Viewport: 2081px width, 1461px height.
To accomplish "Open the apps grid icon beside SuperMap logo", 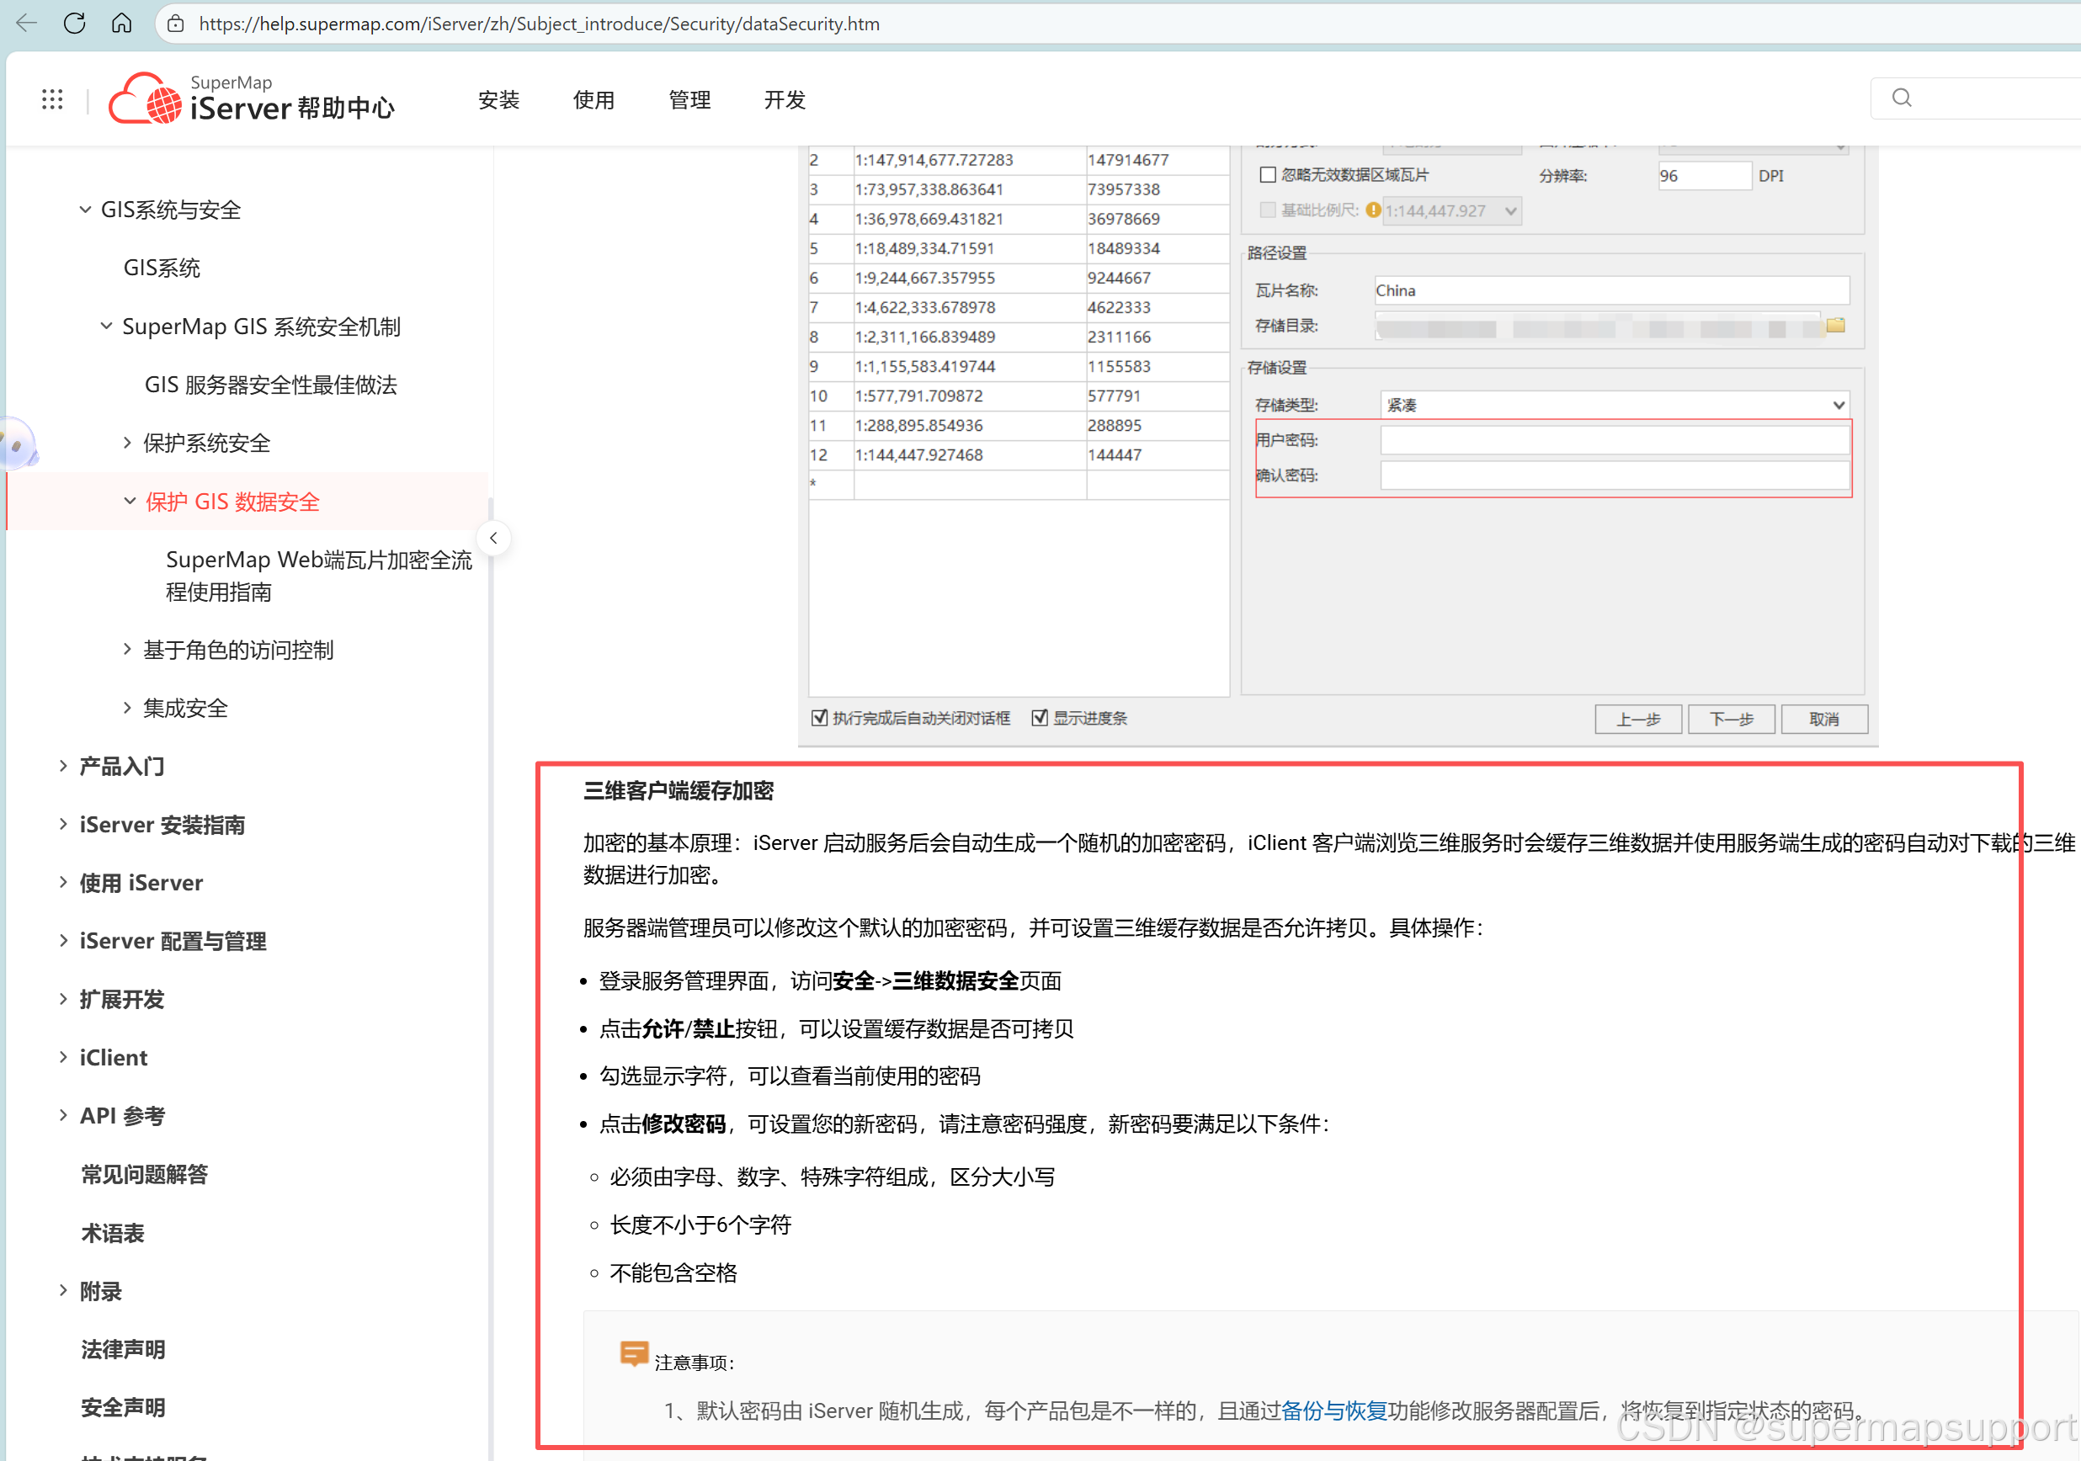I will (51, 98).
